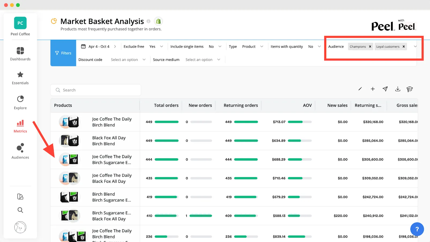Click the sidebar notes/edit page icon
The image size is (430, 242).
[20, 197]
